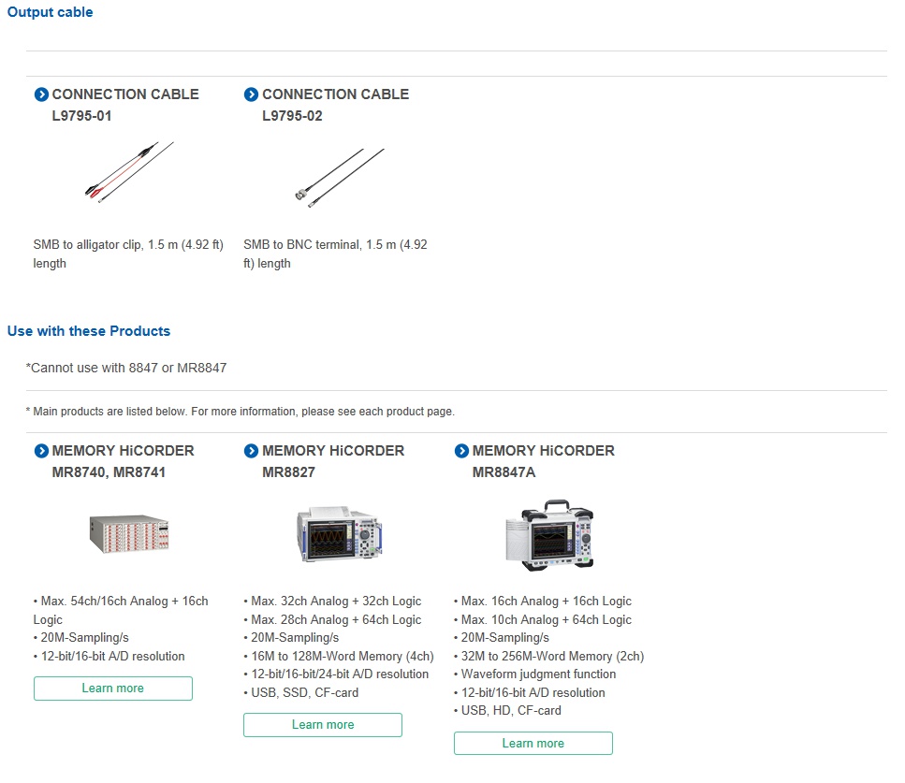Click Learn more under MR8847A
This screenshot has width=905, height=783.
point(533,743)
